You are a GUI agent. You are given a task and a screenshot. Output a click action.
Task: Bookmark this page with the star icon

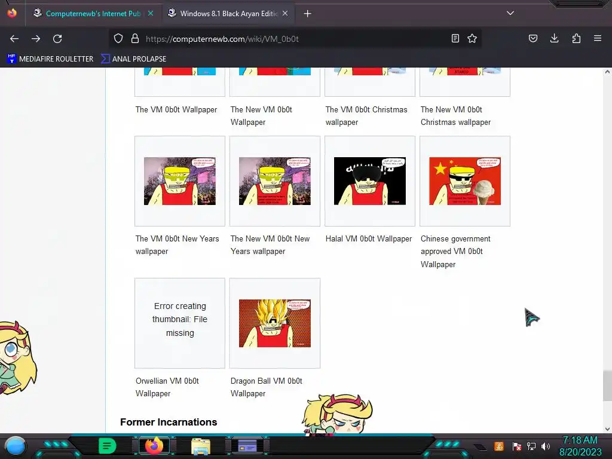pyautogui.click(x=472, y=39)
